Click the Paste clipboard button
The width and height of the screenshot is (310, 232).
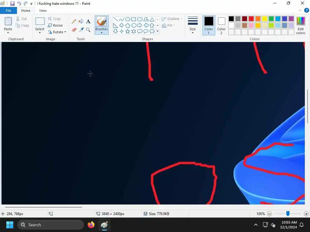8,24
